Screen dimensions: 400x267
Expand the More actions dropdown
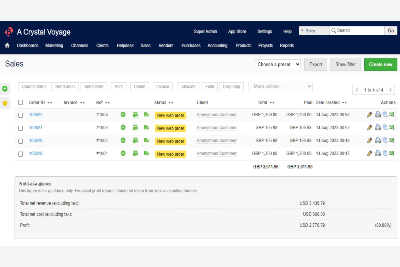280,86
